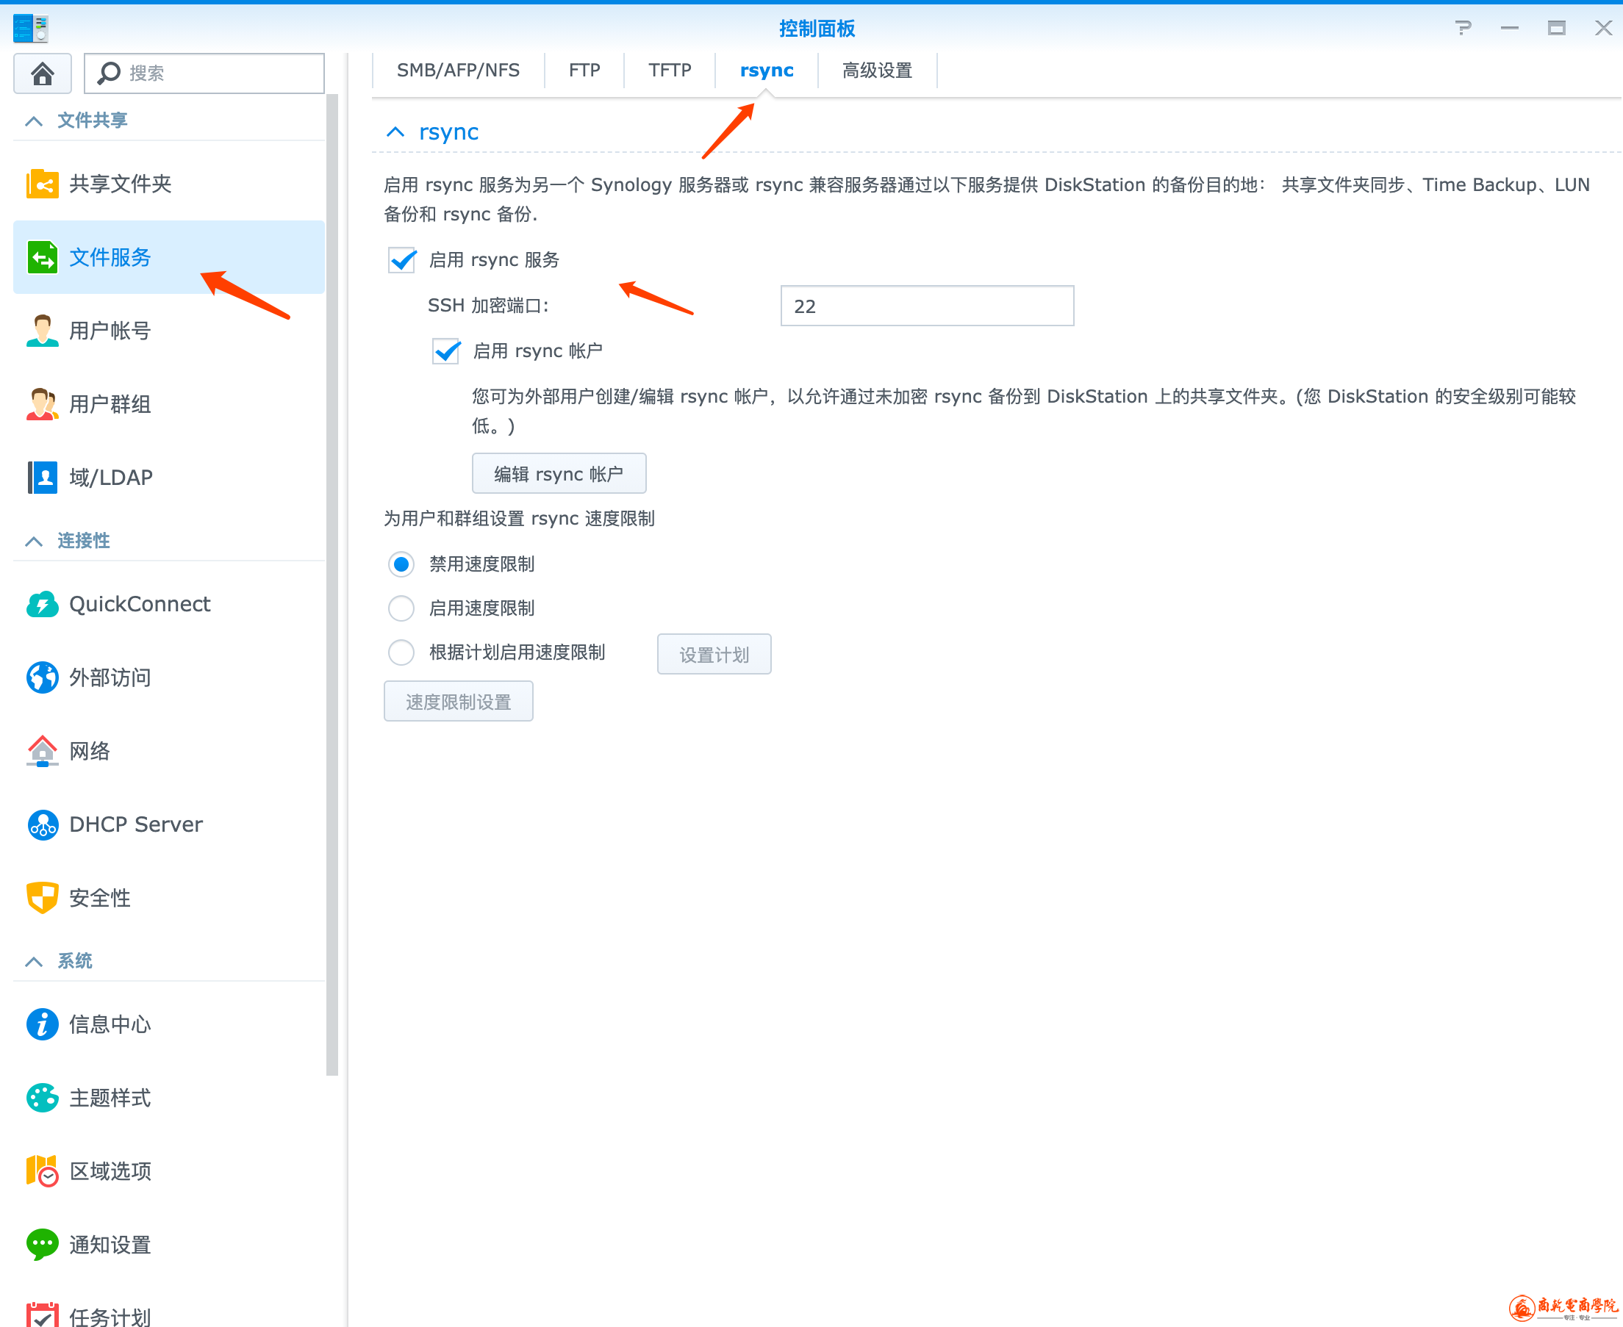The image size is (1623, 1327).
Task: Open the Notification (通知设置) chat icon
Action: tap(42, 1245)
